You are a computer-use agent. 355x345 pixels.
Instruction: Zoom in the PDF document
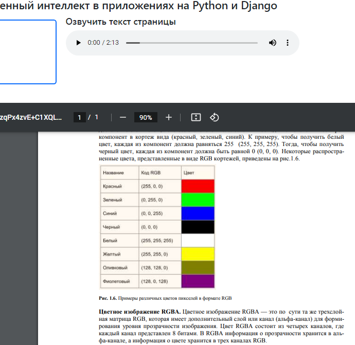(x=169, y=117)
